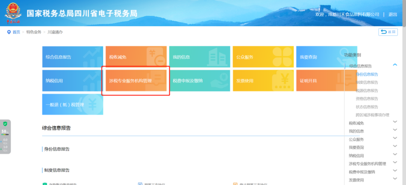This screenshot has height=185, width=406.
Task: Click the 1.0 K/s download speed readout
Action: pos(5,148)
